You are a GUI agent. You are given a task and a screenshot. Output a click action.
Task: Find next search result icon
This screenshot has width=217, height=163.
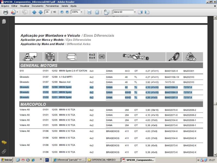(147, 12)
